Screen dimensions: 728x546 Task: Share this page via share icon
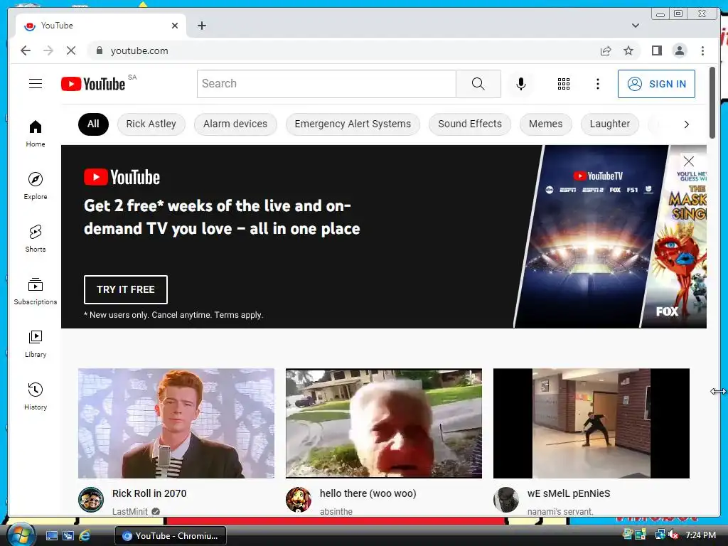point(606,50)
